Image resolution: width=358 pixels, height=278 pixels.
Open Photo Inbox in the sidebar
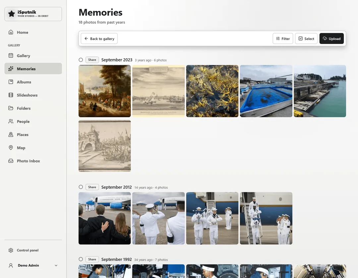click(x=33, y=161)
